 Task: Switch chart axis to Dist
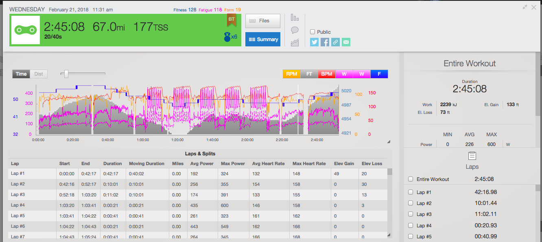tap(39, 74)
